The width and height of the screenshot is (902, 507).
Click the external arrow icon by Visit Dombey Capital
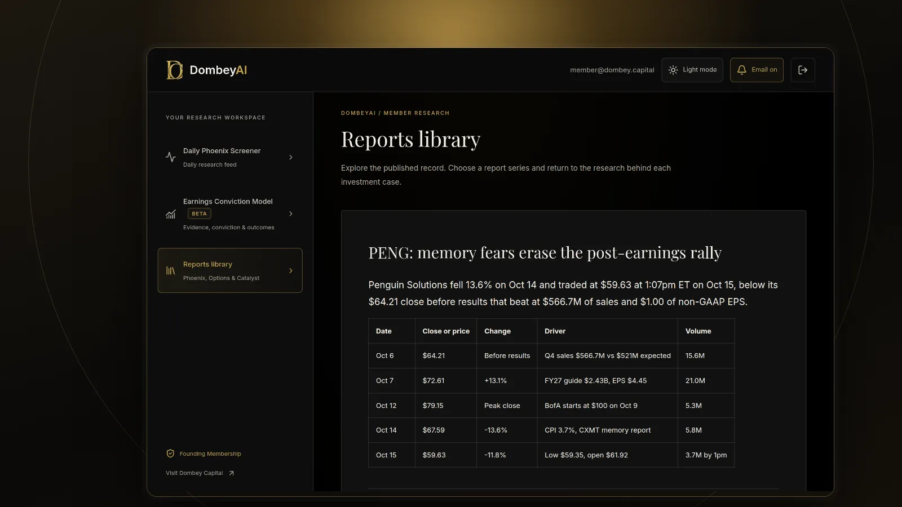(x=231, y=473)
